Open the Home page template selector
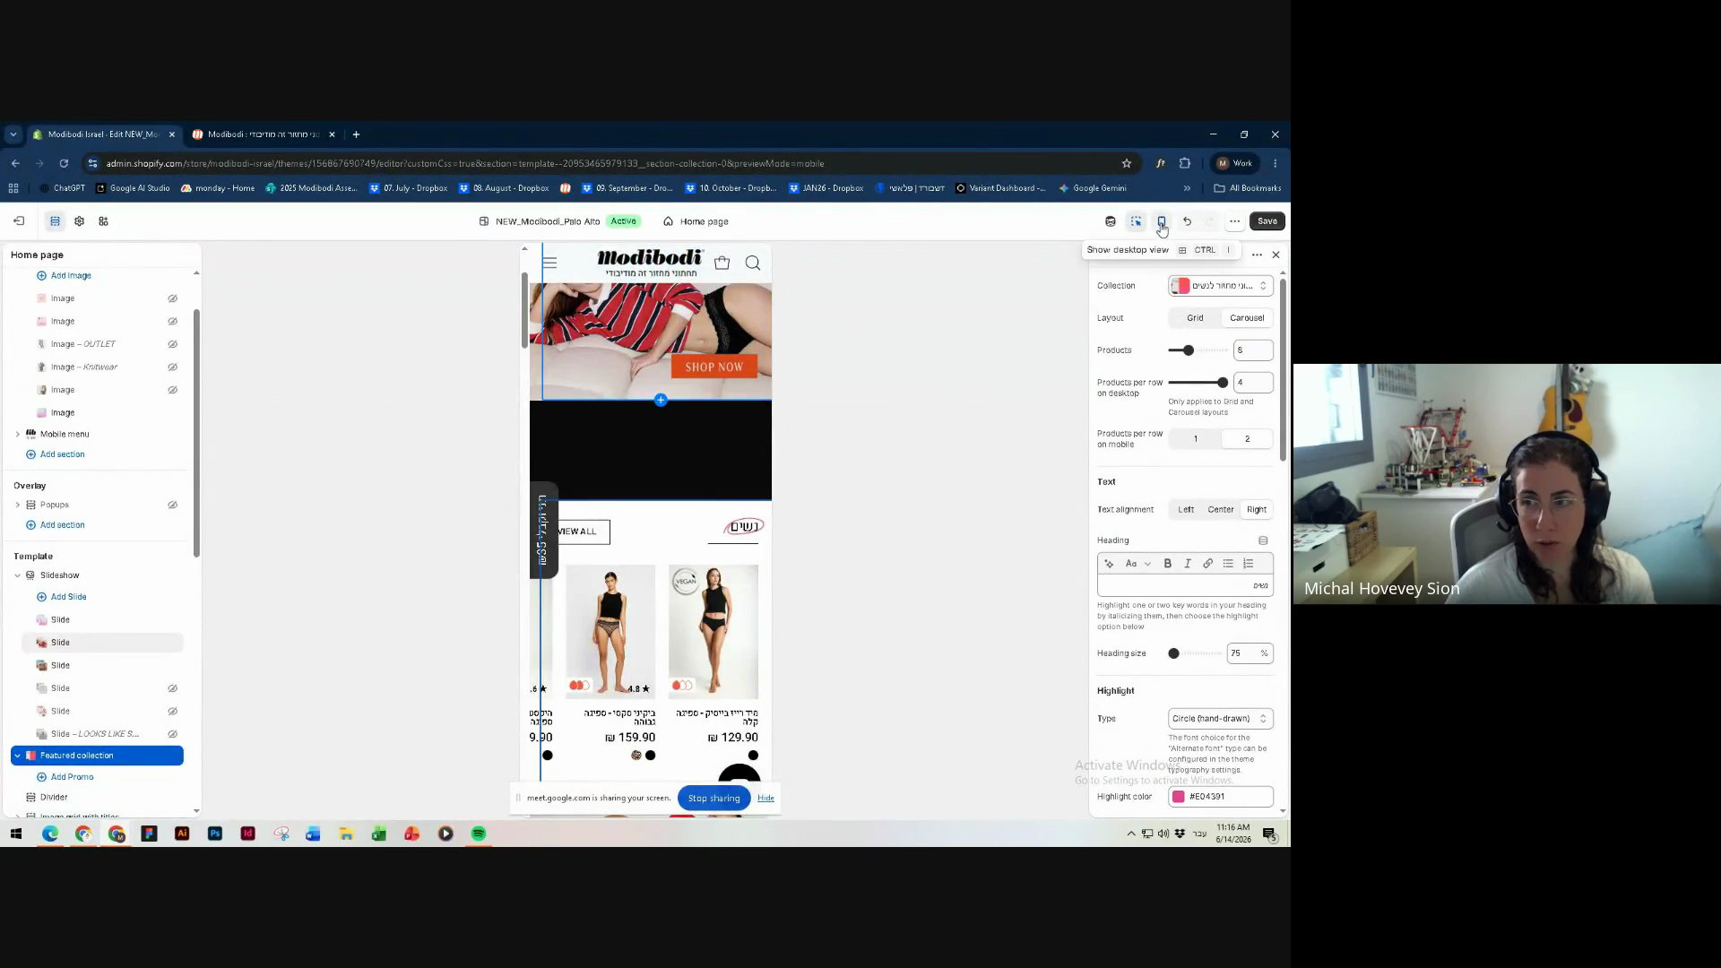Image resolution: width=1721 pixels, height=968 pixels. (x=696, y=221)
